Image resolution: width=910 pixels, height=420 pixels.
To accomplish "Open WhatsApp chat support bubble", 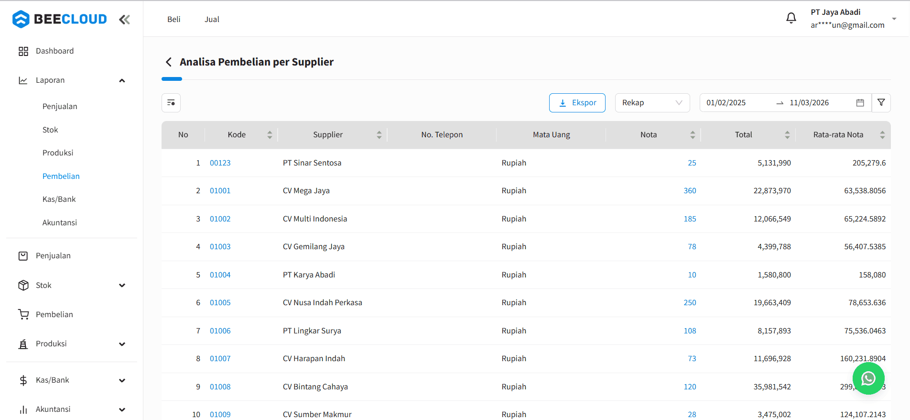I will coord(868,378).
